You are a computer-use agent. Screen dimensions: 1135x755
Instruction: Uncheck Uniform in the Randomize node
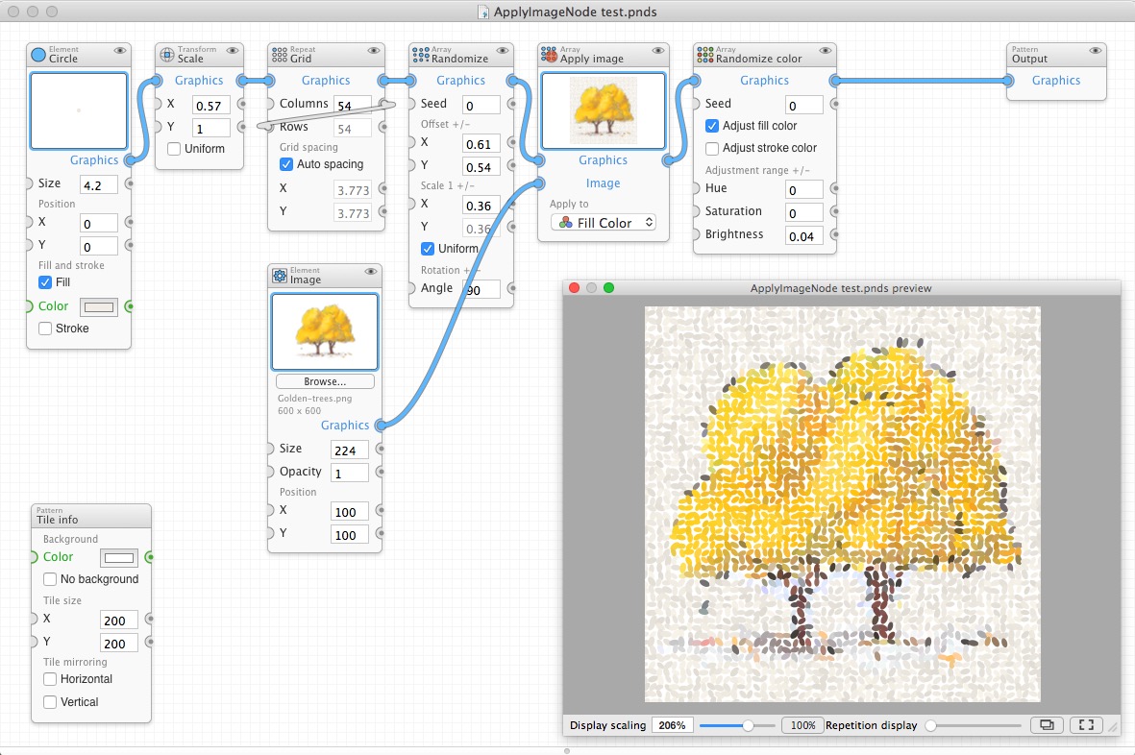click(427, 249)
